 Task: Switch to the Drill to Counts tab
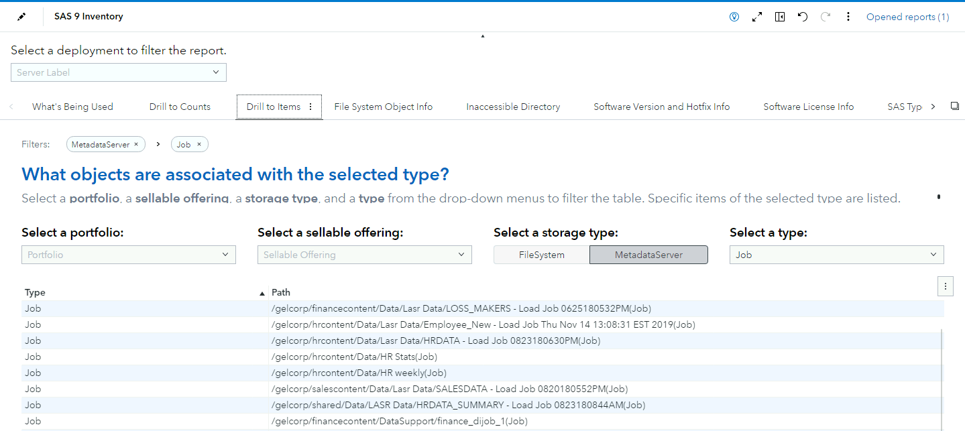click(179, 106)
